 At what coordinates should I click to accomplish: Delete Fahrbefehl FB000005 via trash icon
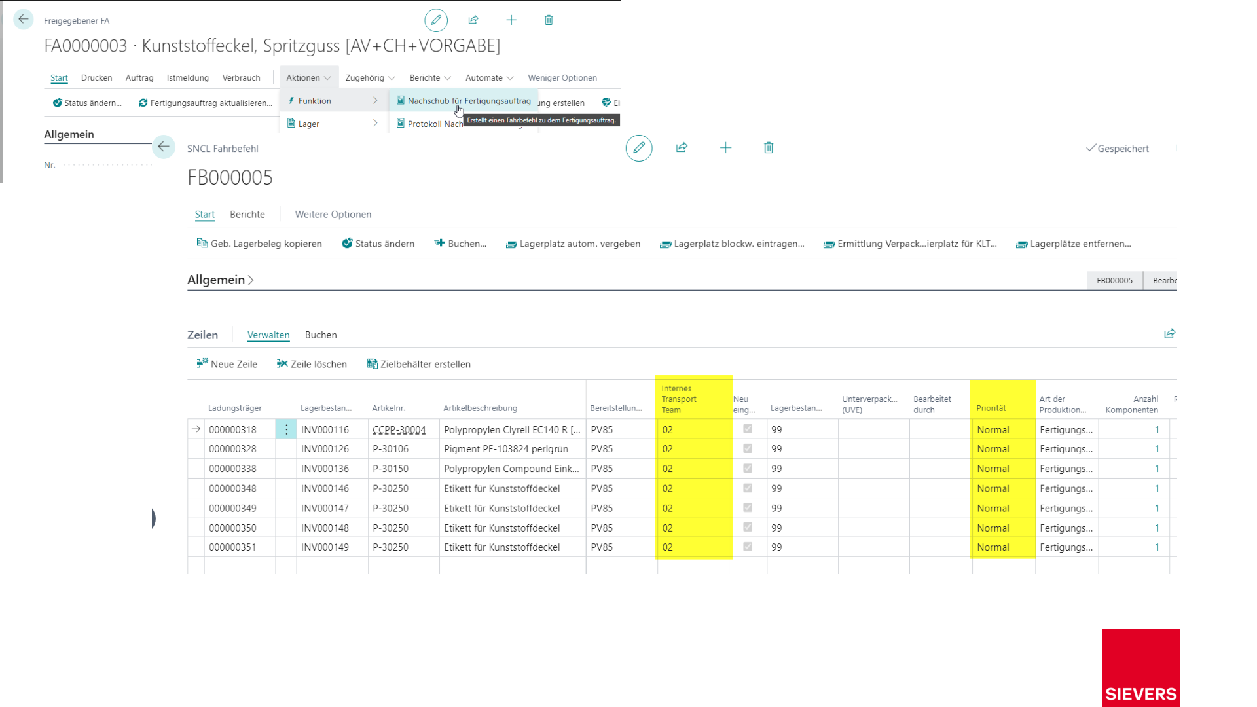[x=769, y=148]
